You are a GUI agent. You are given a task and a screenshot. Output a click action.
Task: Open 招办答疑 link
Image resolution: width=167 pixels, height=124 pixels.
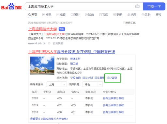pos(112,78)
